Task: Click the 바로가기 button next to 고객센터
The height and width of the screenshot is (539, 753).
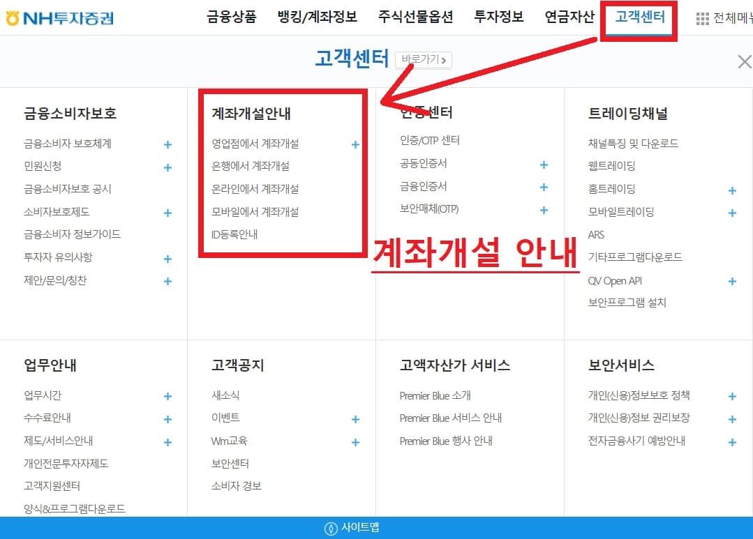Action: [x=423, y=60]
